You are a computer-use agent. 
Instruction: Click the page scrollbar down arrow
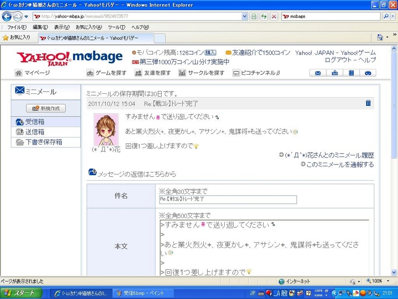(x=394, y=272)
